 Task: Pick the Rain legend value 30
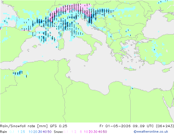click(x=40, y=132)
